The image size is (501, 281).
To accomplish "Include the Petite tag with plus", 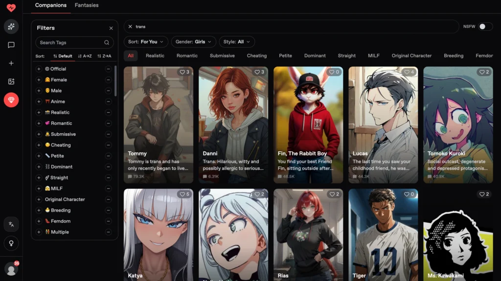I will click(39, 156).
